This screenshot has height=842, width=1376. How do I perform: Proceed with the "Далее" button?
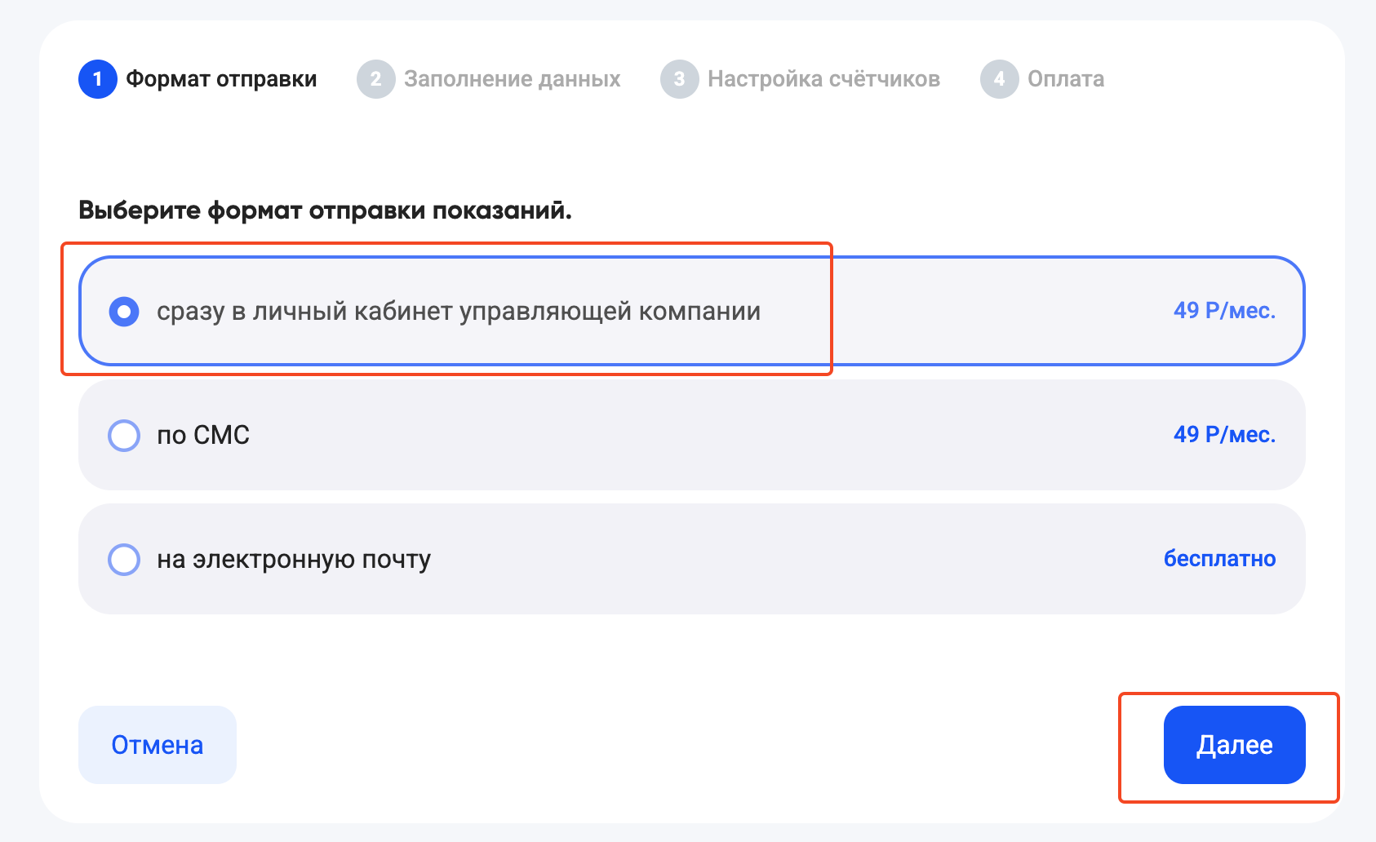click(1234, 745)
